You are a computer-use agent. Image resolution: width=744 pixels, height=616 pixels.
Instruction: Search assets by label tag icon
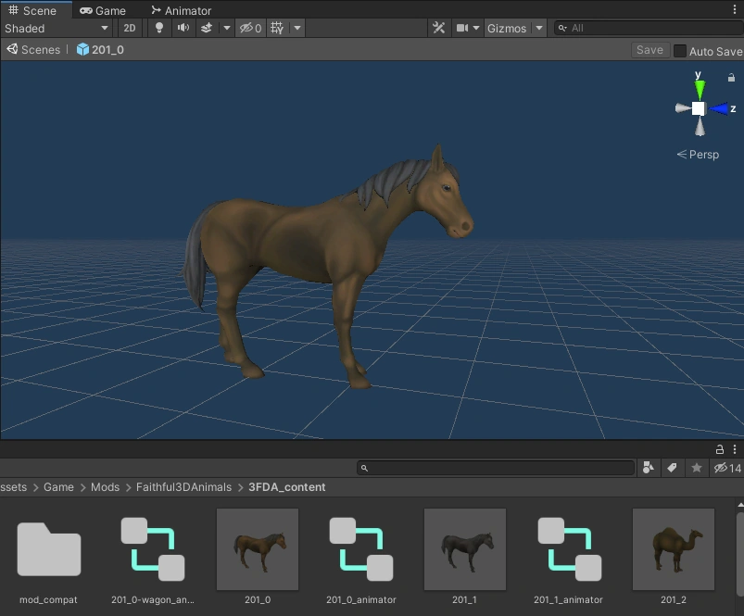tap(672, 468)
